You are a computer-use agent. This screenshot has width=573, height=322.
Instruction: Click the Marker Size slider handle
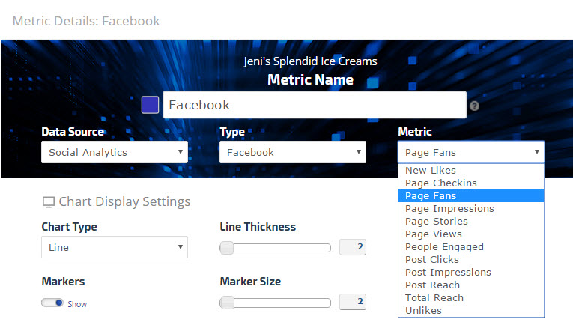[x=227, y=303]
